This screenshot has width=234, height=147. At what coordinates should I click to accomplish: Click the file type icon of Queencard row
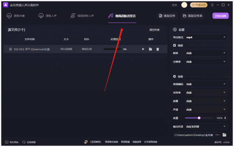[x=10, y=49]
